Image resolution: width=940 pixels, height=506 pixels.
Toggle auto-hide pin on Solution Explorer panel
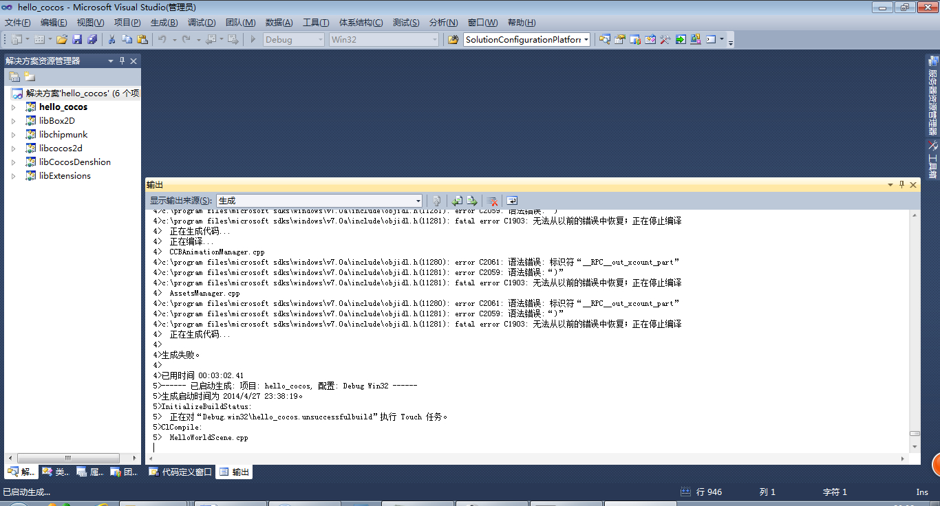pos(122,60)
